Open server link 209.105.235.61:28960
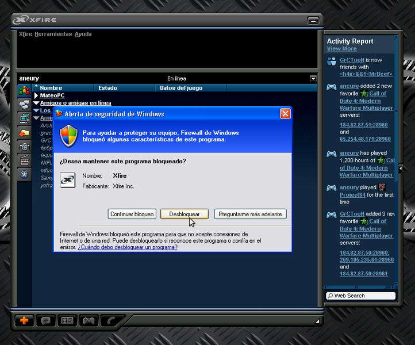415x345 pixels. click(x=367, y=260)
